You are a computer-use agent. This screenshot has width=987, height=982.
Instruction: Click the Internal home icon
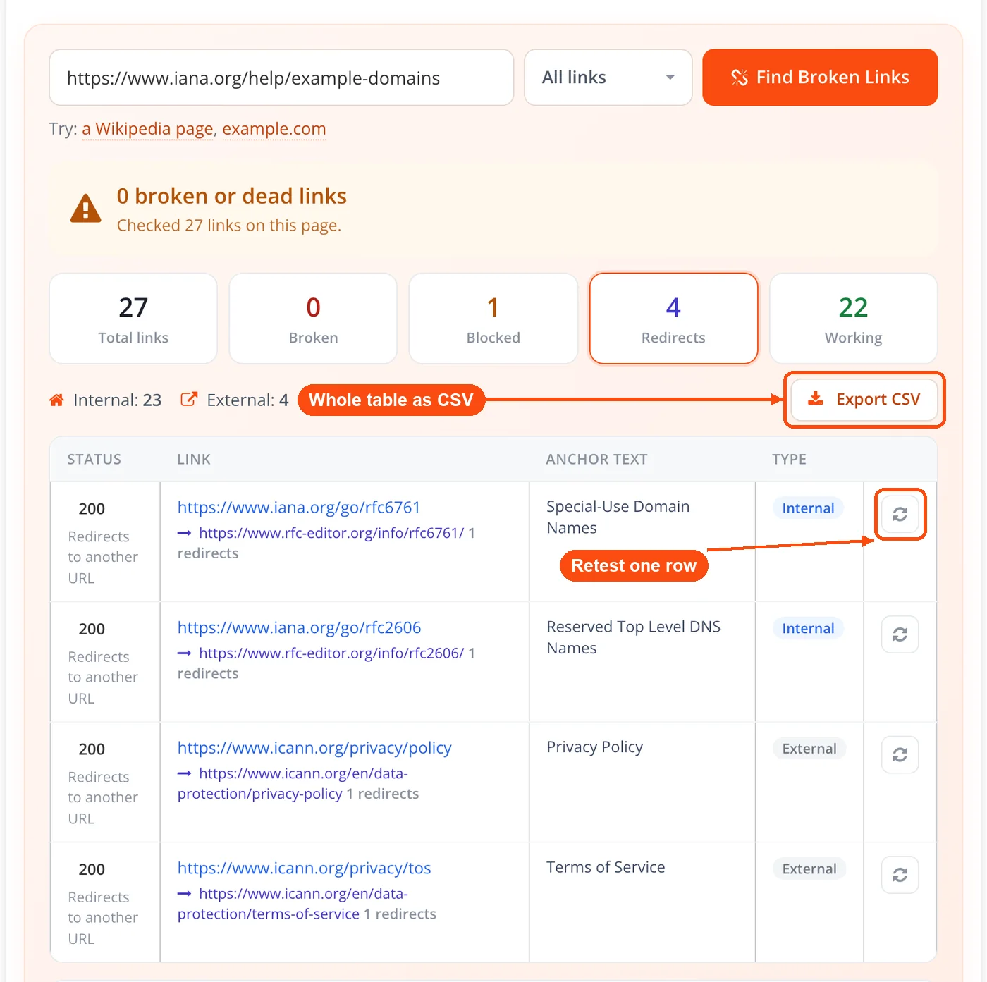point(56,400)
